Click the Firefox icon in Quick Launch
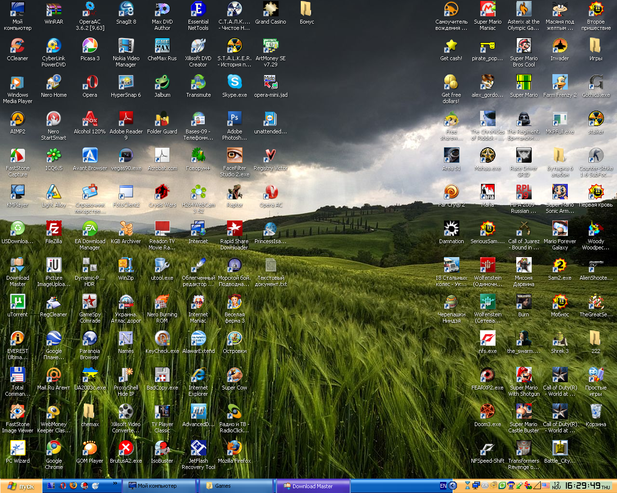This screenshot has width=617, height=493. click(73, 486)
